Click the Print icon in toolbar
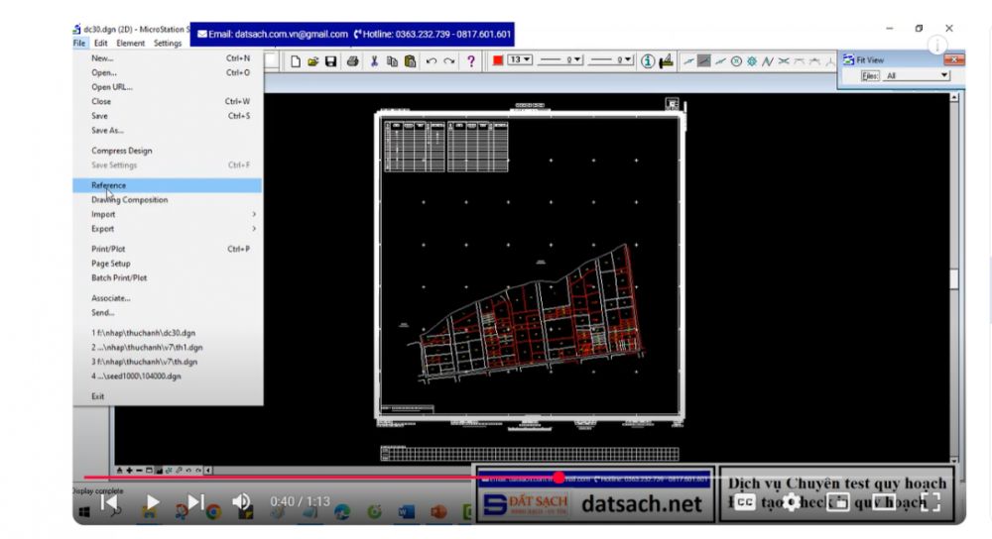This screenshot has height=539, width=992. [352, 61]
